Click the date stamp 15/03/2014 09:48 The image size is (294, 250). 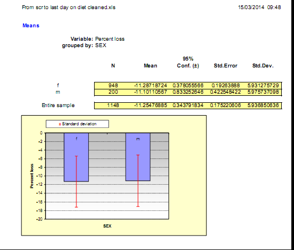tap(259, 7)
